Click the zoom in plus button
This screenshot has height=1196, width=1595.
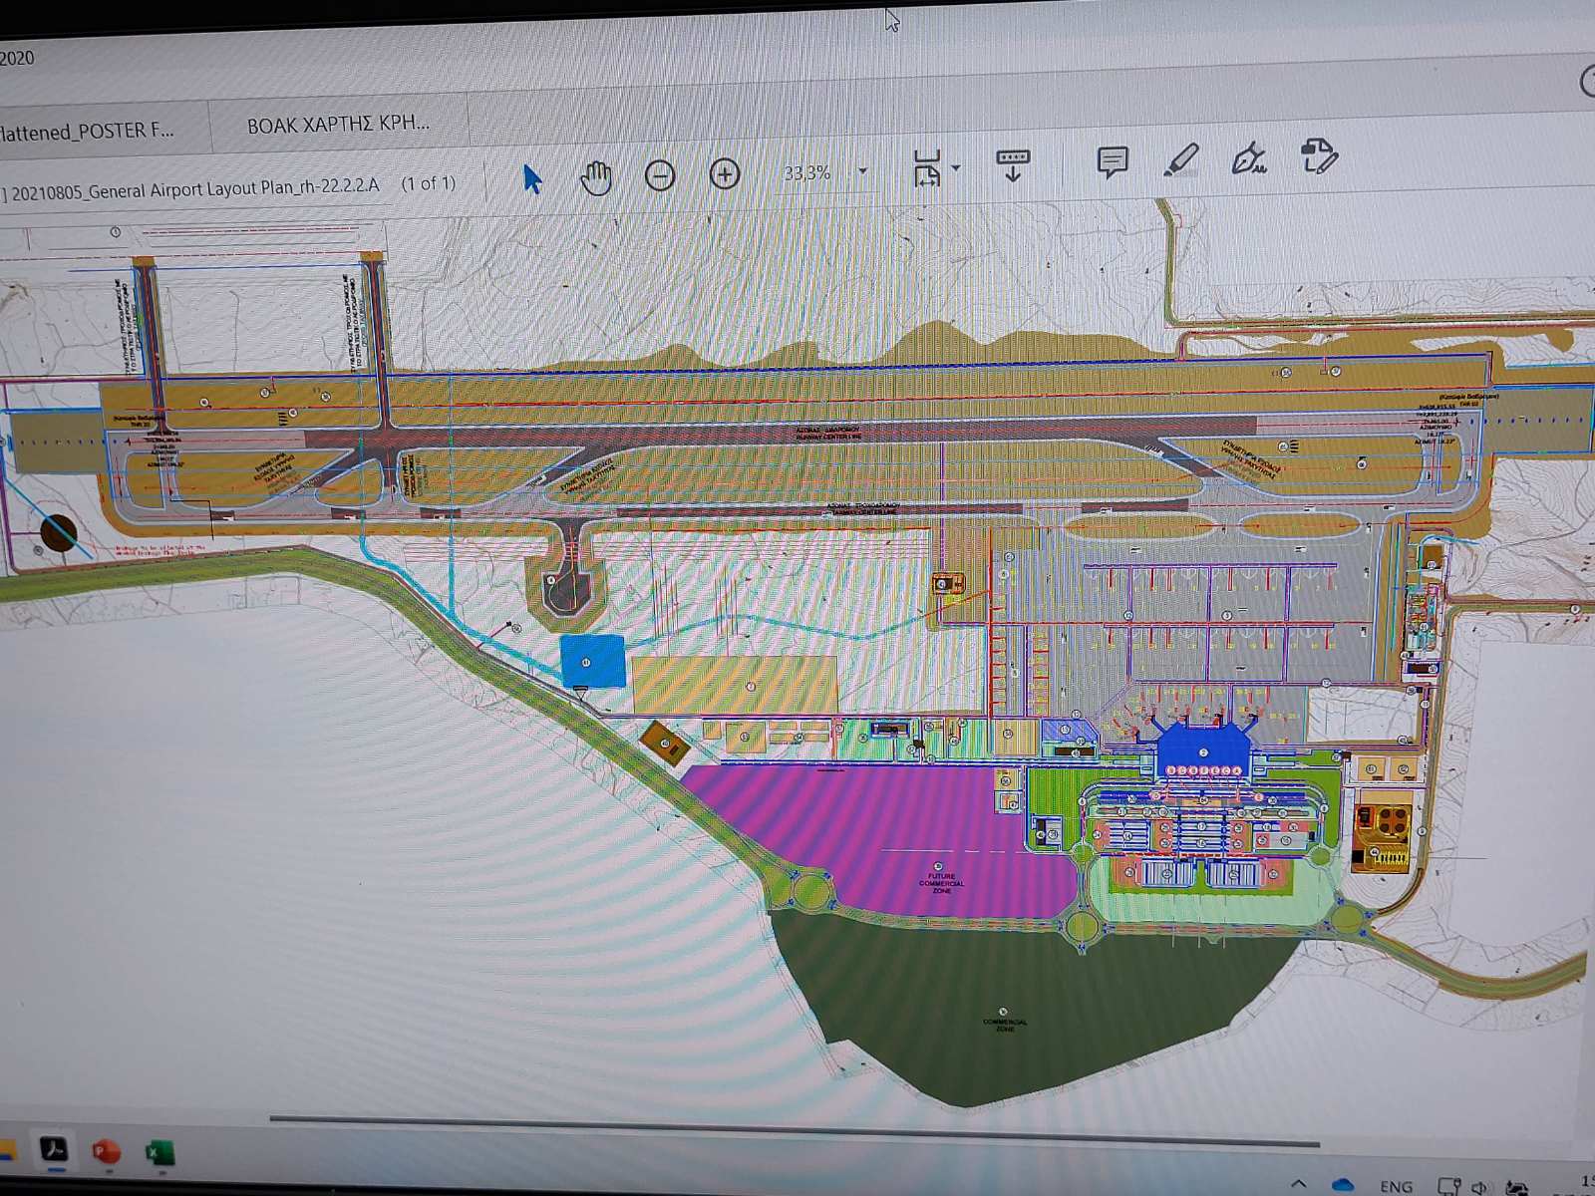pos(725,174)
